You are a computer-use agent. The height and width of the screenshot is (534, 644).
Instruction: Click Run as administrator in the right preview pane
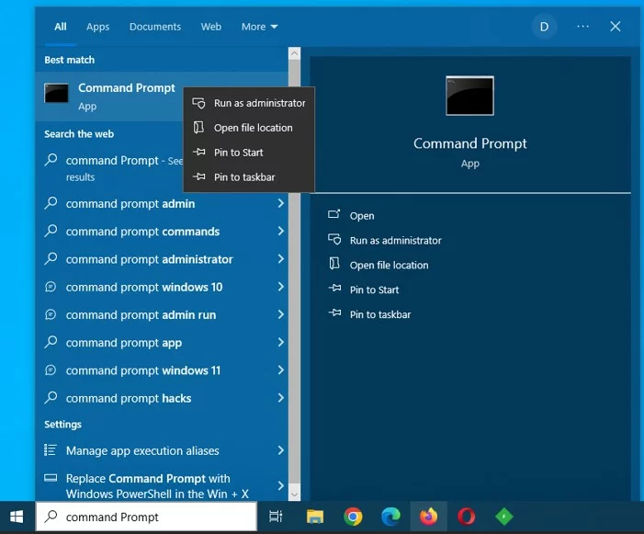[396, 240]
